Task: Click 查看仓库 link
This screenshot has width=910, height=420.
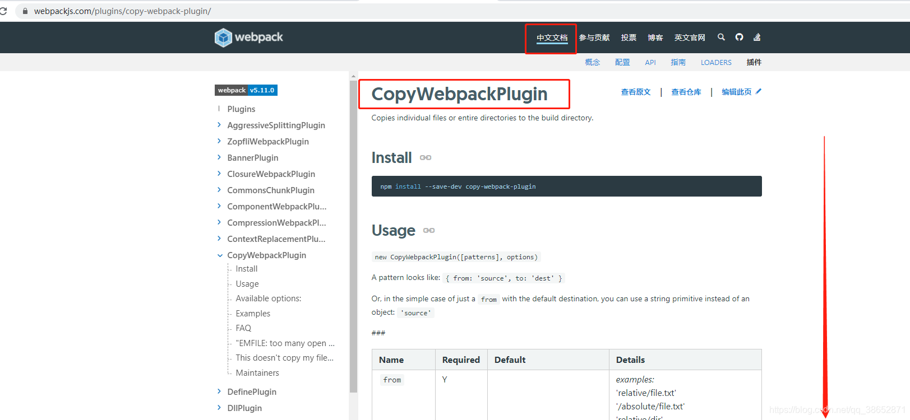Action: click(686, 92)
